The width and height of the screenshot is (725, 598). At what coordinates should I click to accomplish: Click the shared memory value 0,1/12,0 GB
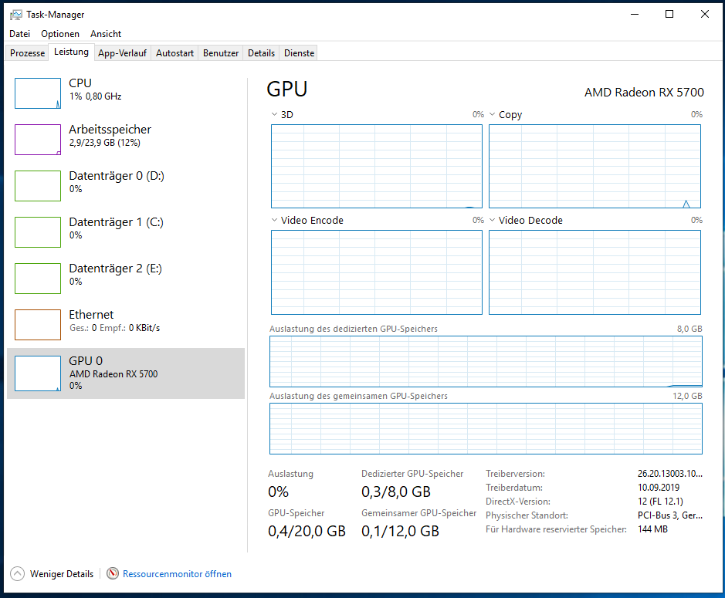[x=400, y=531]
